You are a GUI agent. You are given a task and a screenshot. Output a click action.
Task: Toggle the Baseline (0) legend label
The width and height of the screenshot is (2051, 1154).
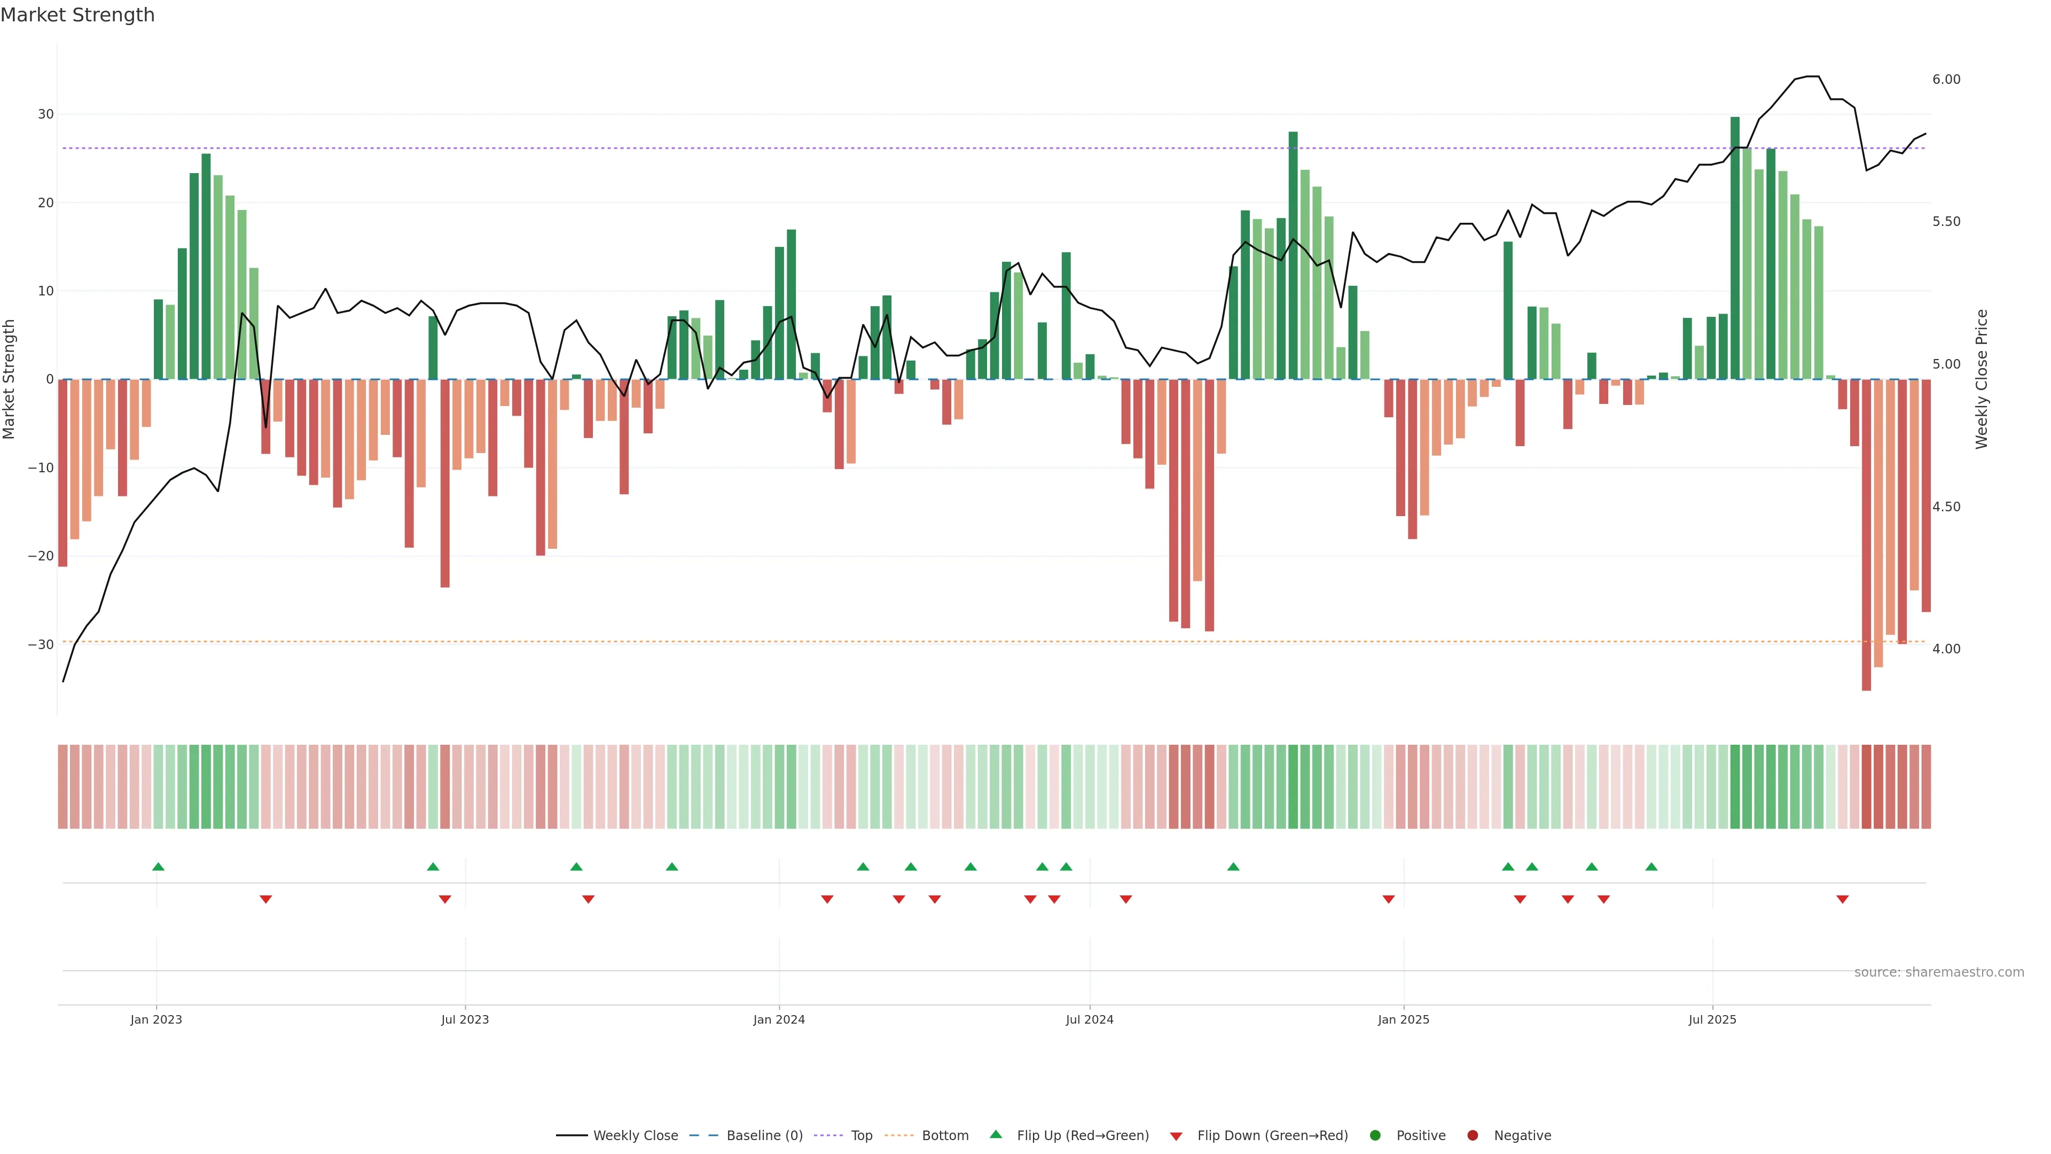coord(764,1135)
